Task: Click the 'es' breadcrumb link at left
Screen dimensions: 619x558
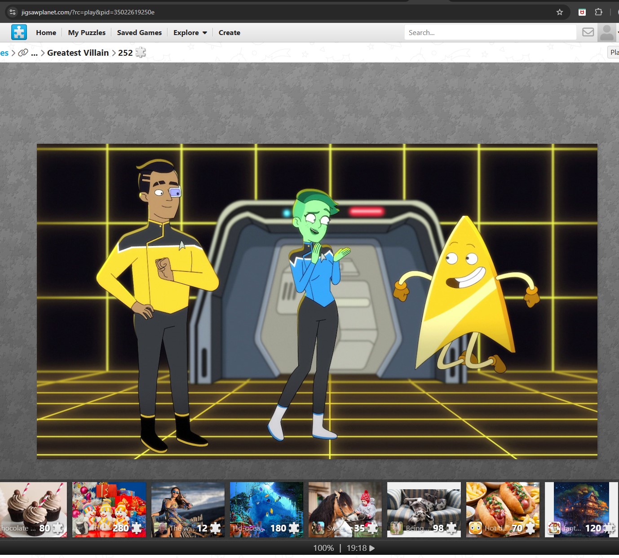Action: click(x=4, y=53)
